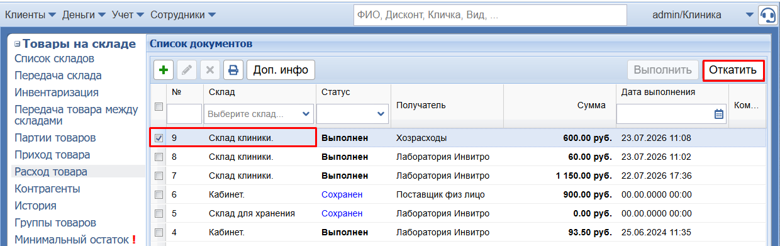Select Расход товара in sidebar
The image size is (780, 246).
tap(51, 172)
